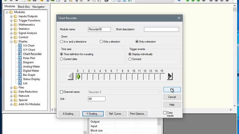Expand the Trigger Functions folder
Screen dimensions: 239x134
[x=11, y=20]
